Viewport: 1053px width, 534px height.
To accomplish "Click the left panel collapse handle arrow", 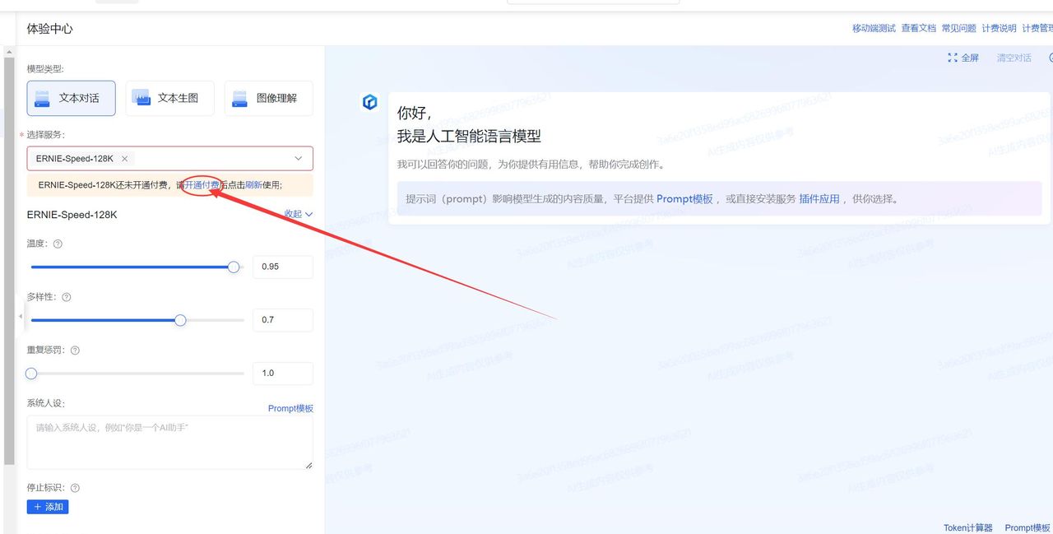I will pyautogui.click(x=20, y=316).
